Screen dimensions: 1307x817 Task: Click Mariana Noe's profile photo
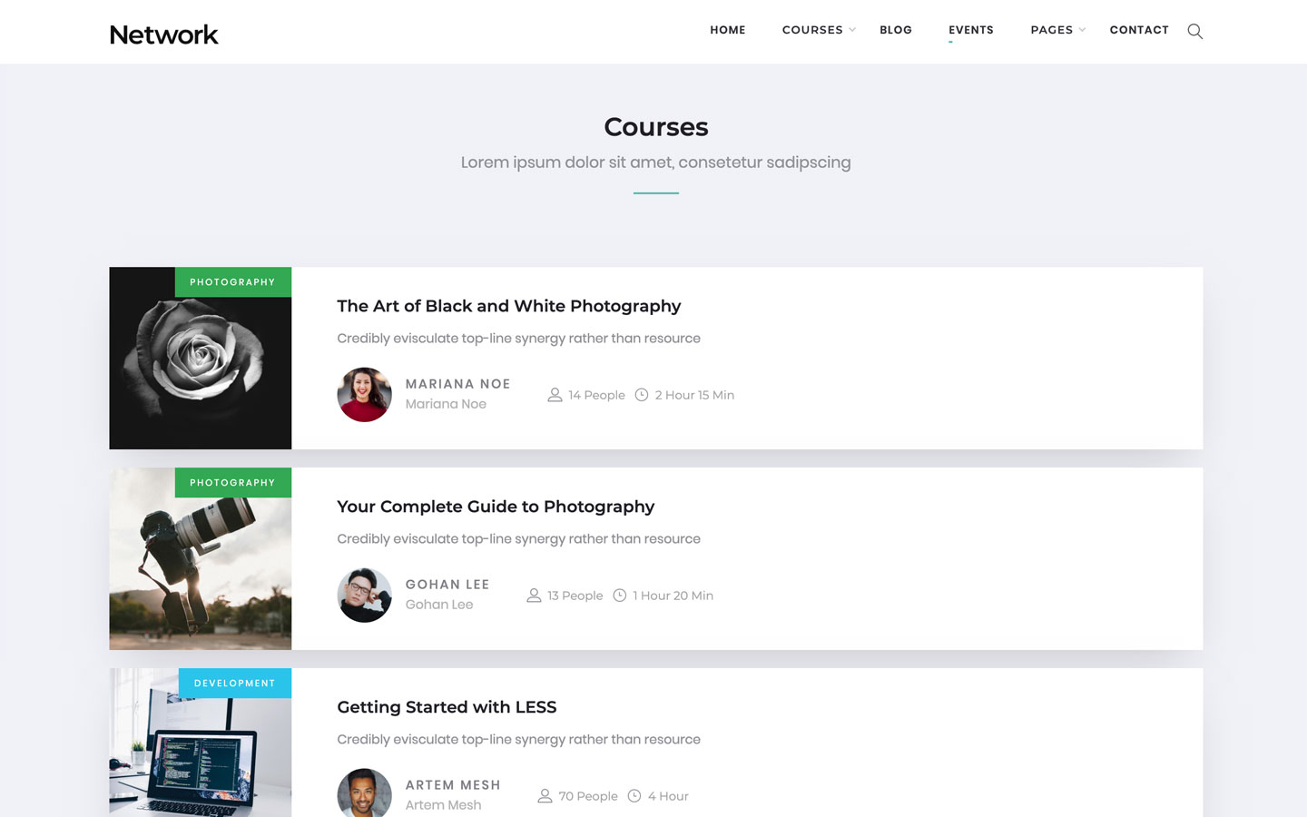tap(364, 395)
